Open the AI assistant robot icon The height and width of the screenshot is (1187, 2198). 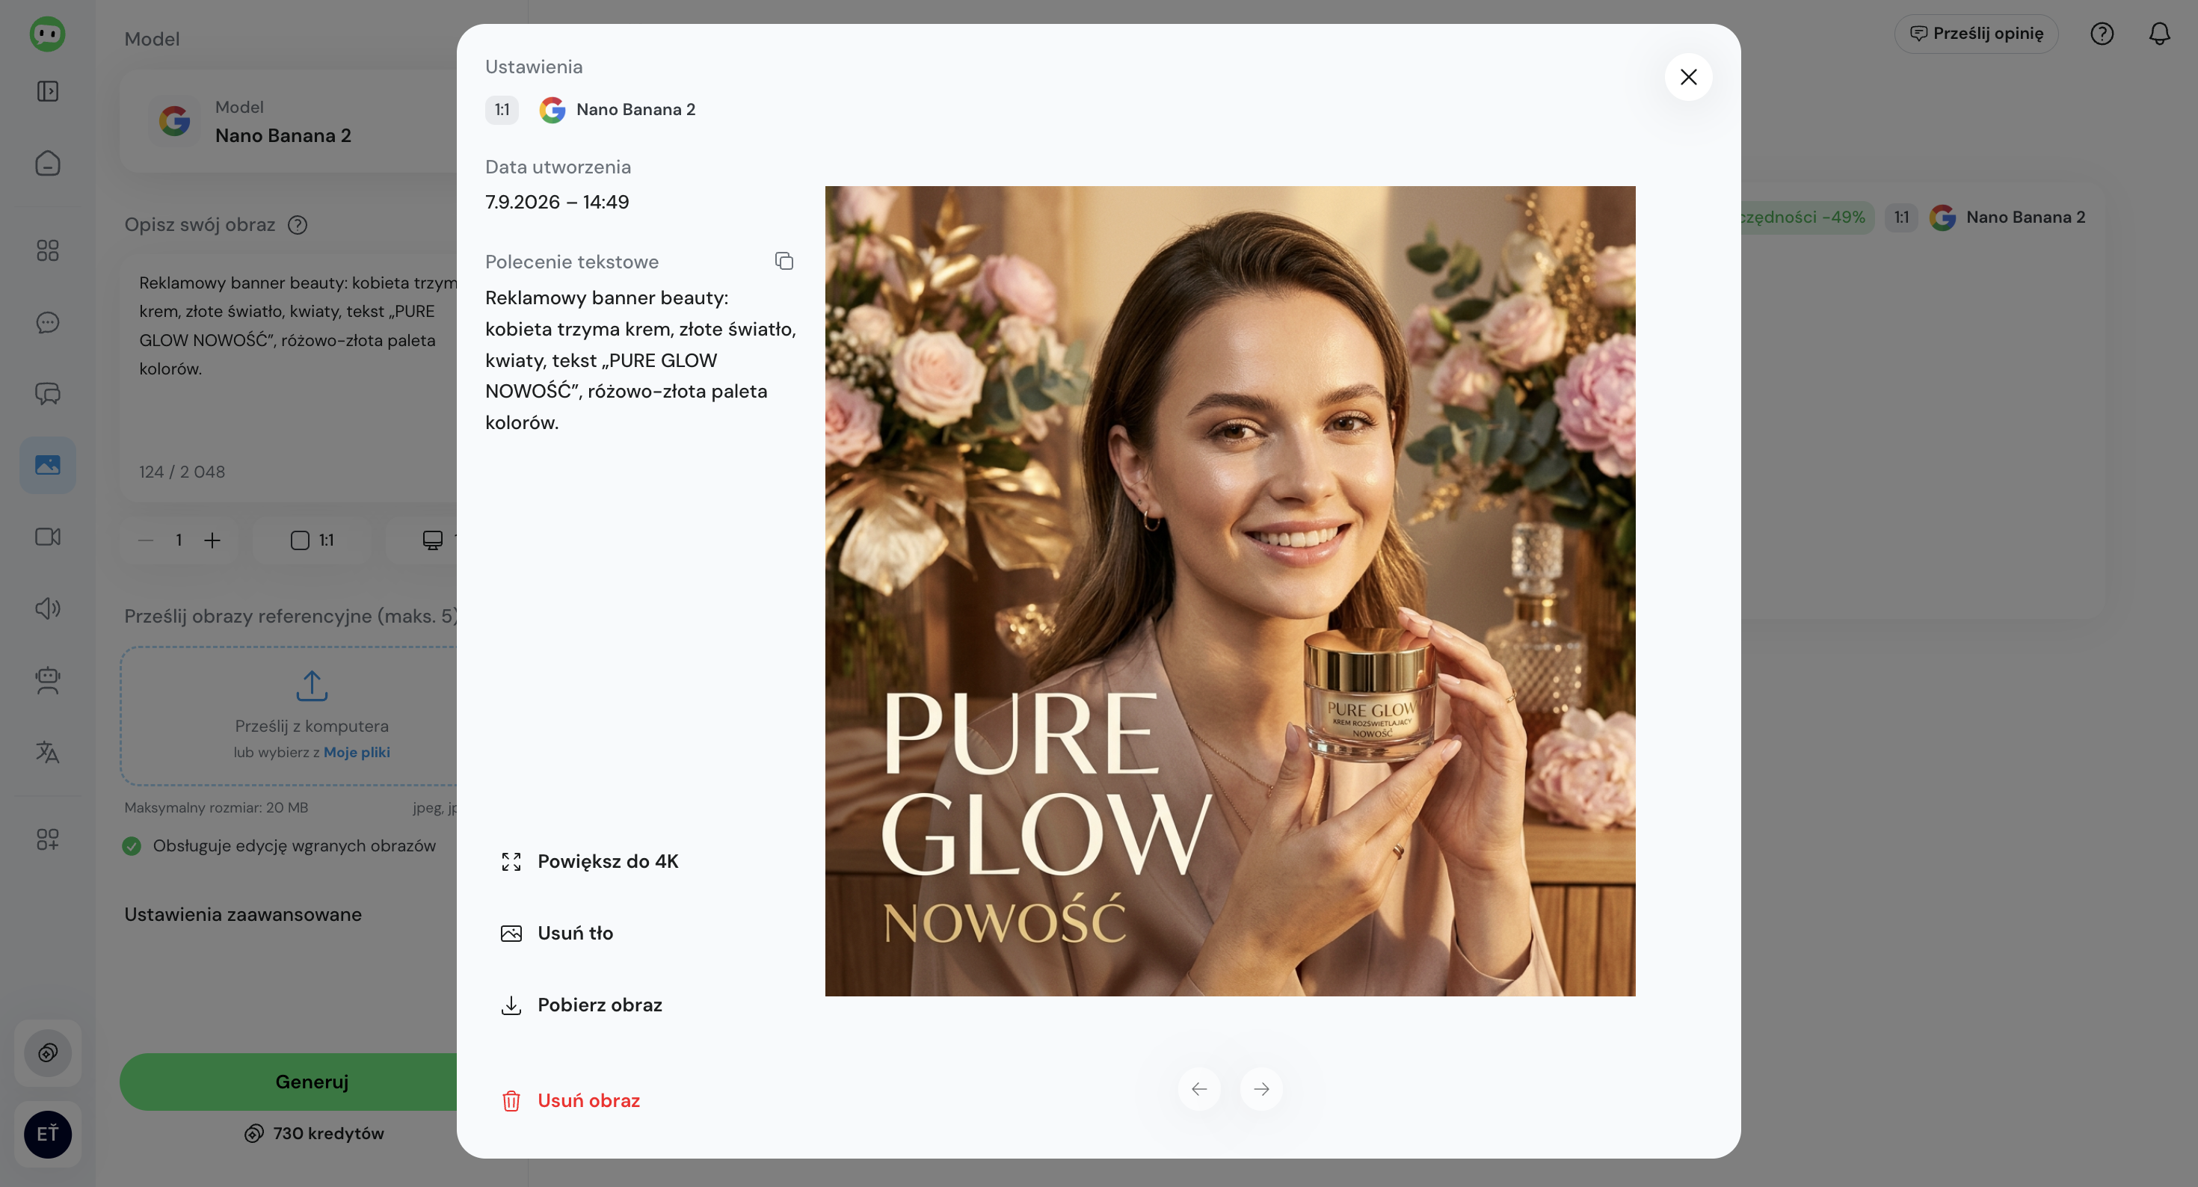[48, 680]
